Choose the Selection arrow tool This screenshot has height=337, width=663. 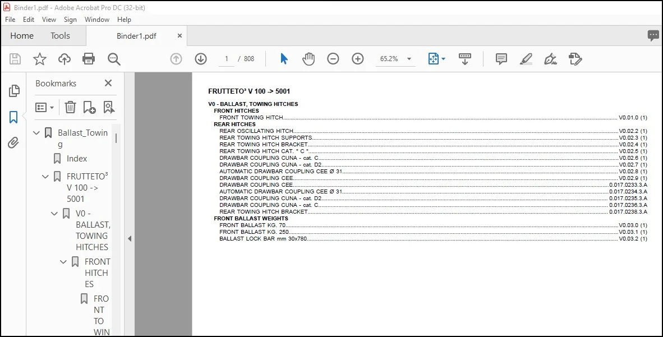284,59
